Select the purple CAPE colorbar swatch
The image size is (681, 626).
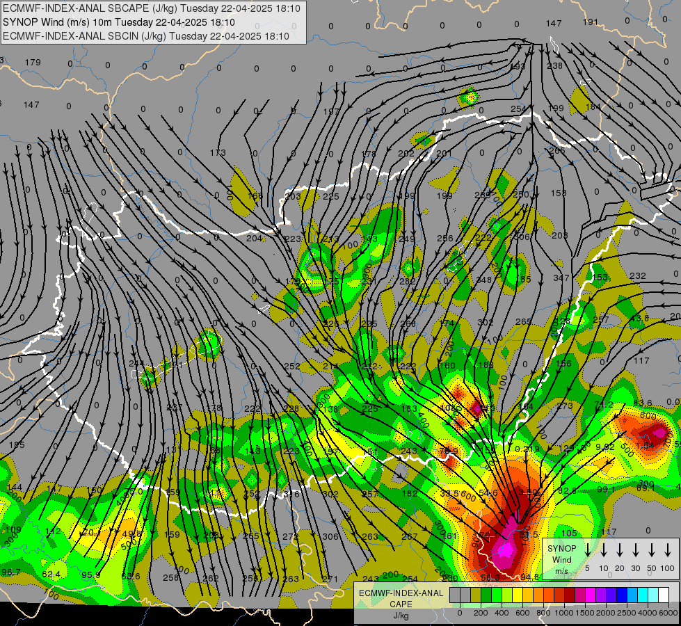pyautogui.click(x=600, y=595)
